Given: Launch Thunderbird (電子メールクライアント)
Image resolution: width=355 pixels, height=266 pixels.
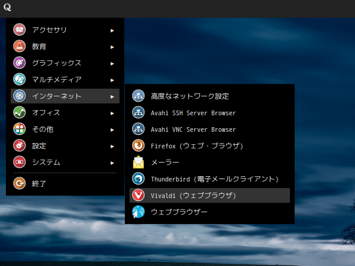Looking at the screenshot, I should (x=209, y=179).
